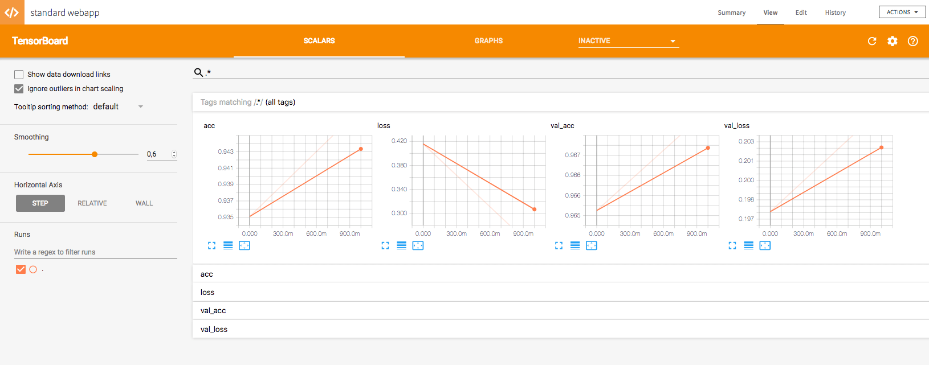929x365 pixels.
Task: Open the Tooltip sorting method dropdown
Action: point(118,106)
